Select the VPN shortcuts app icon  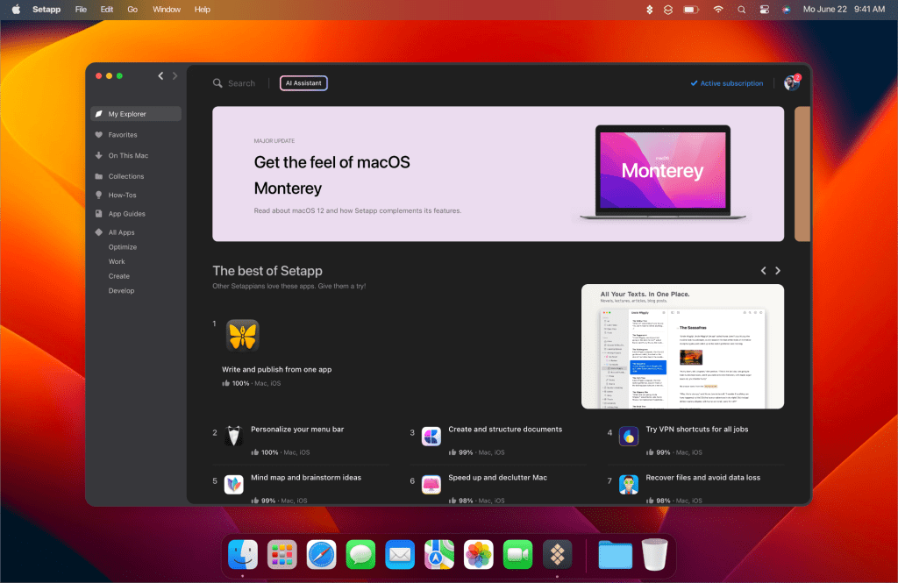pos(629,436)
